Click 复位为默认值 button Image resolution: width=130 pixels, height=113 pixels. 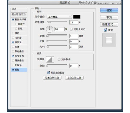click(74, 78)
